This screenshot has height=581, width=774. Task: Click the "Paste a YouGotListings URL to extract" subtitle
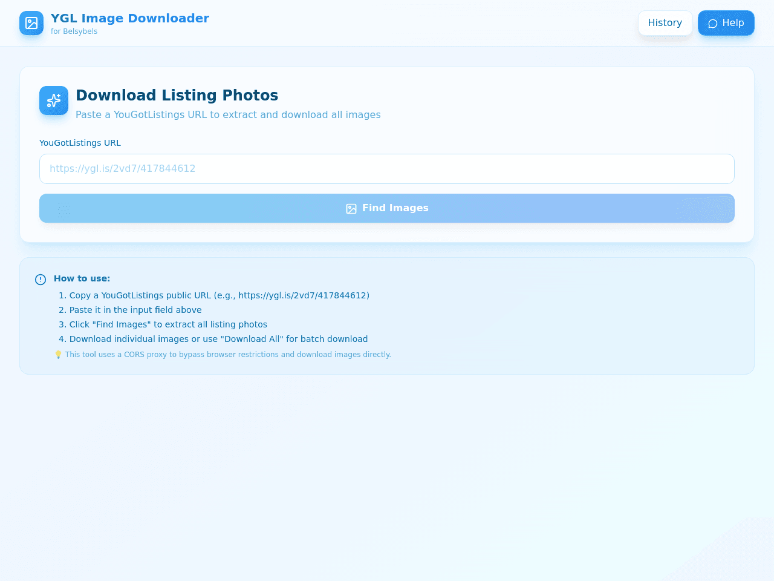228,115
